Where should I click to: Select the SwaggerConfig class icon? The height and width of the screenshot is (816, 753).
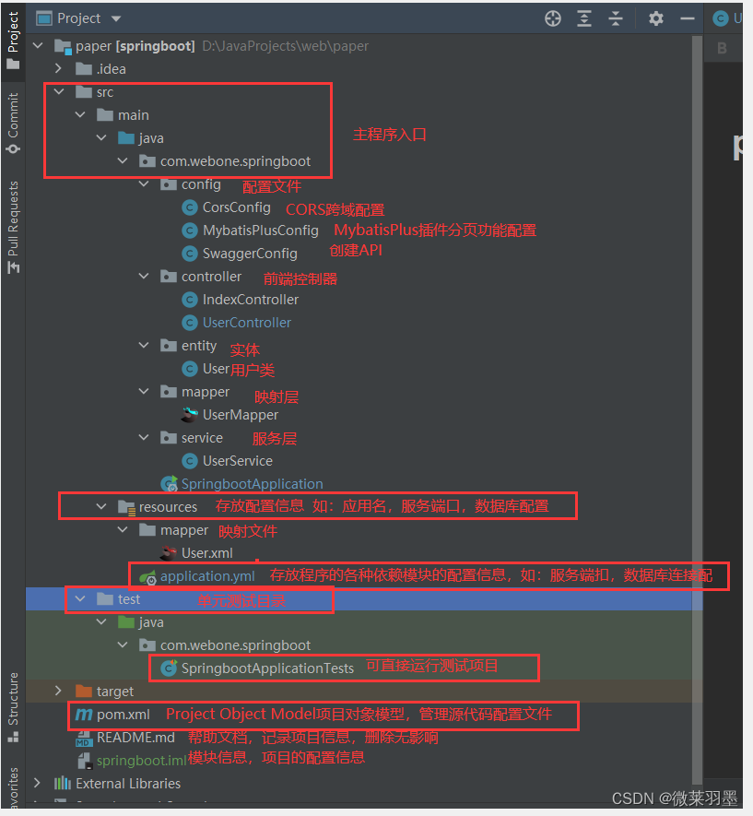pyautogui.click(x=188, y=253)
